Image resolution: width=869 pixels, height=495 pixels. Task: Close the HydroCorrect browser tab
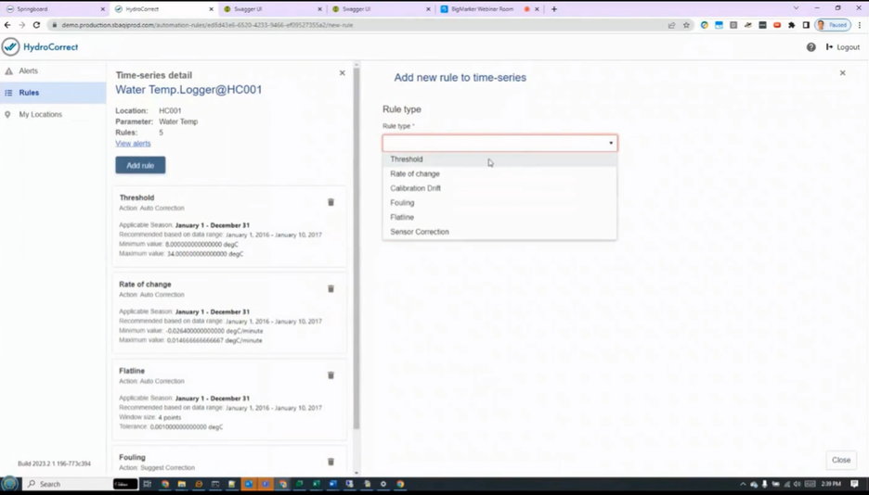pos(211,9)
